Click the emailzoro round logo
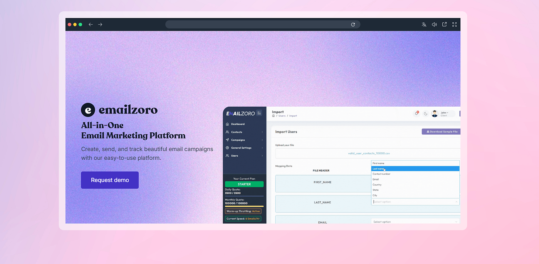Screen dimensions: 539x264 [x=88, y=110]
